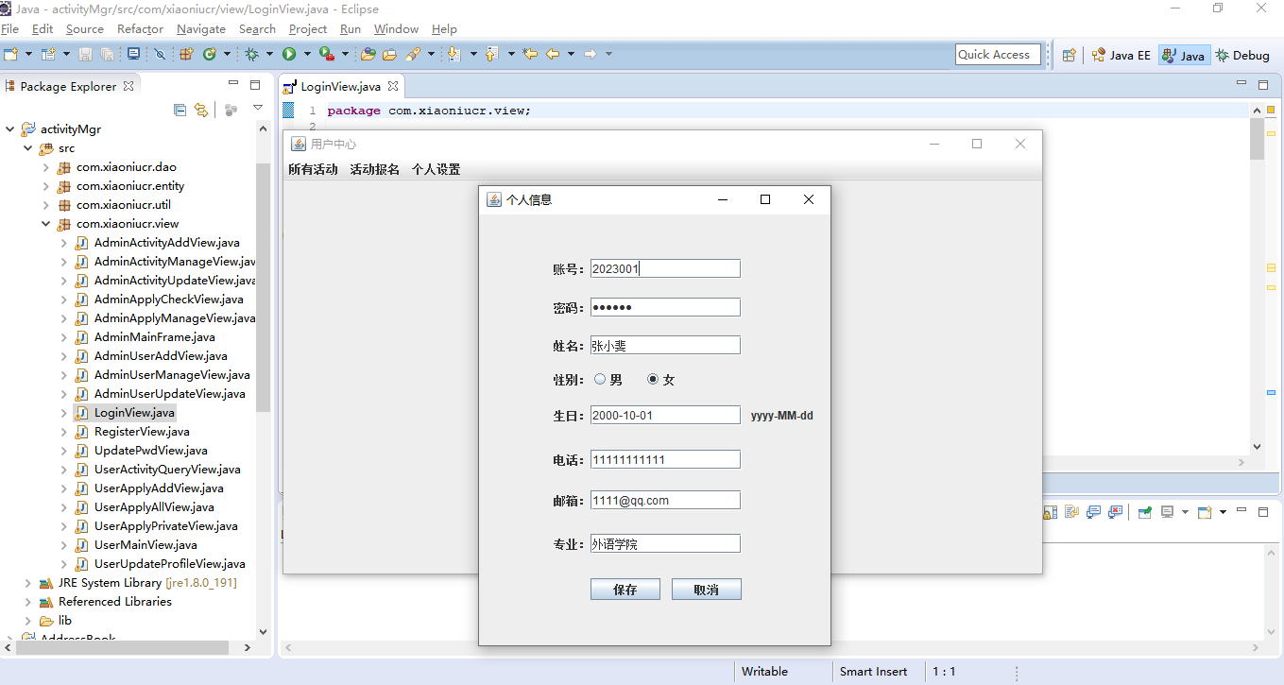Click the Run External Tools icon
The height and width of the screenshot is (685, 1284).
[327, 54]
